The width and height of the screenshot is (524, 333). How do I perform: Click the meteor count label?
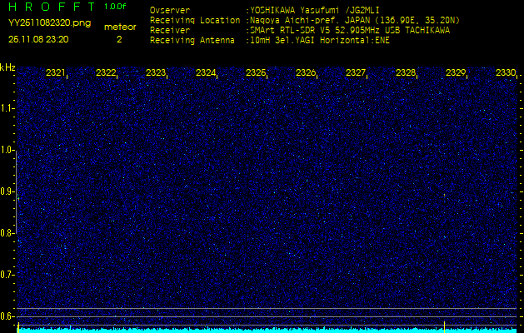pos(119,27)
